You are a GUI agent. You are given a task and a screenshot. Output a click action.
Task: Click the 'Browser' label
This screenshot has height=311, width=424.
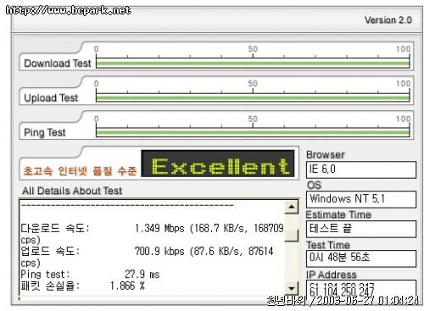pos(326,154)
